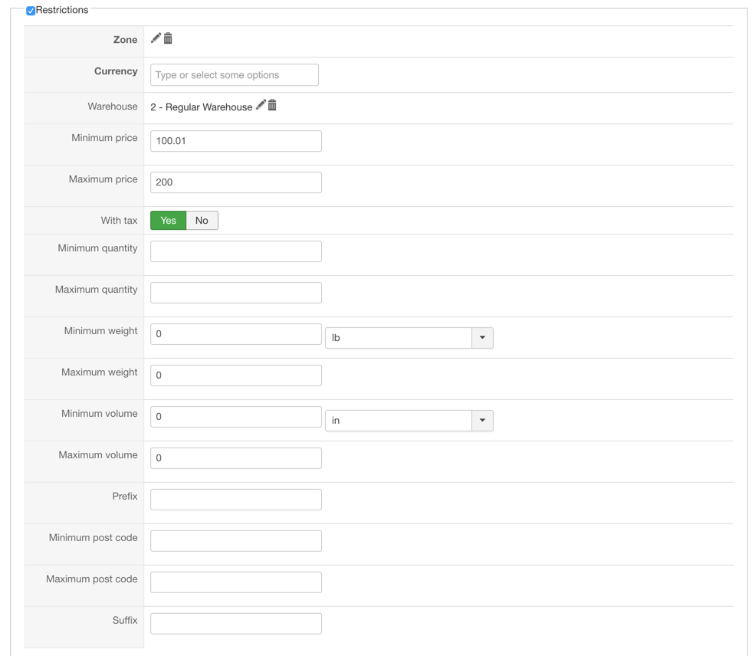This screenshot has width=752, height=656.
Task: Set With tax to No
Action: (x=202, y=221)
